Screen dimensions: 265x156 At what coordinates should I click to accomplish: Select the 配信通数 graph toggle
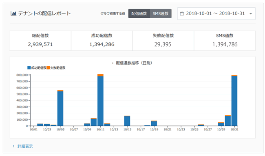click(139, 14)
